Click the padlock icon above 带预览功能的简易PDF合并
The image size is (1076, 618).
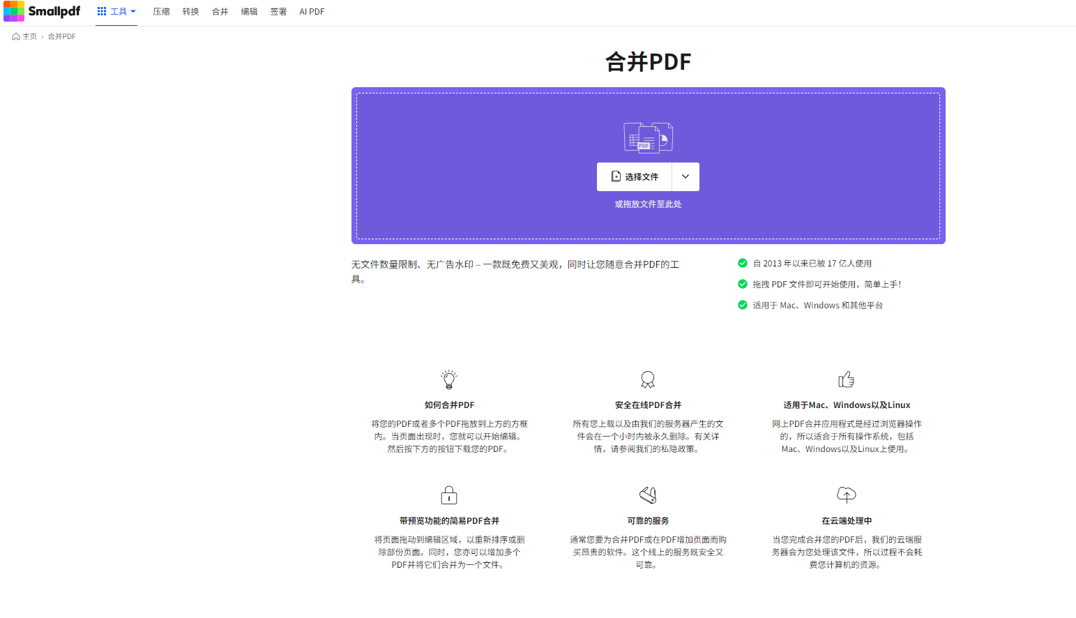click(x=449, y=495)
